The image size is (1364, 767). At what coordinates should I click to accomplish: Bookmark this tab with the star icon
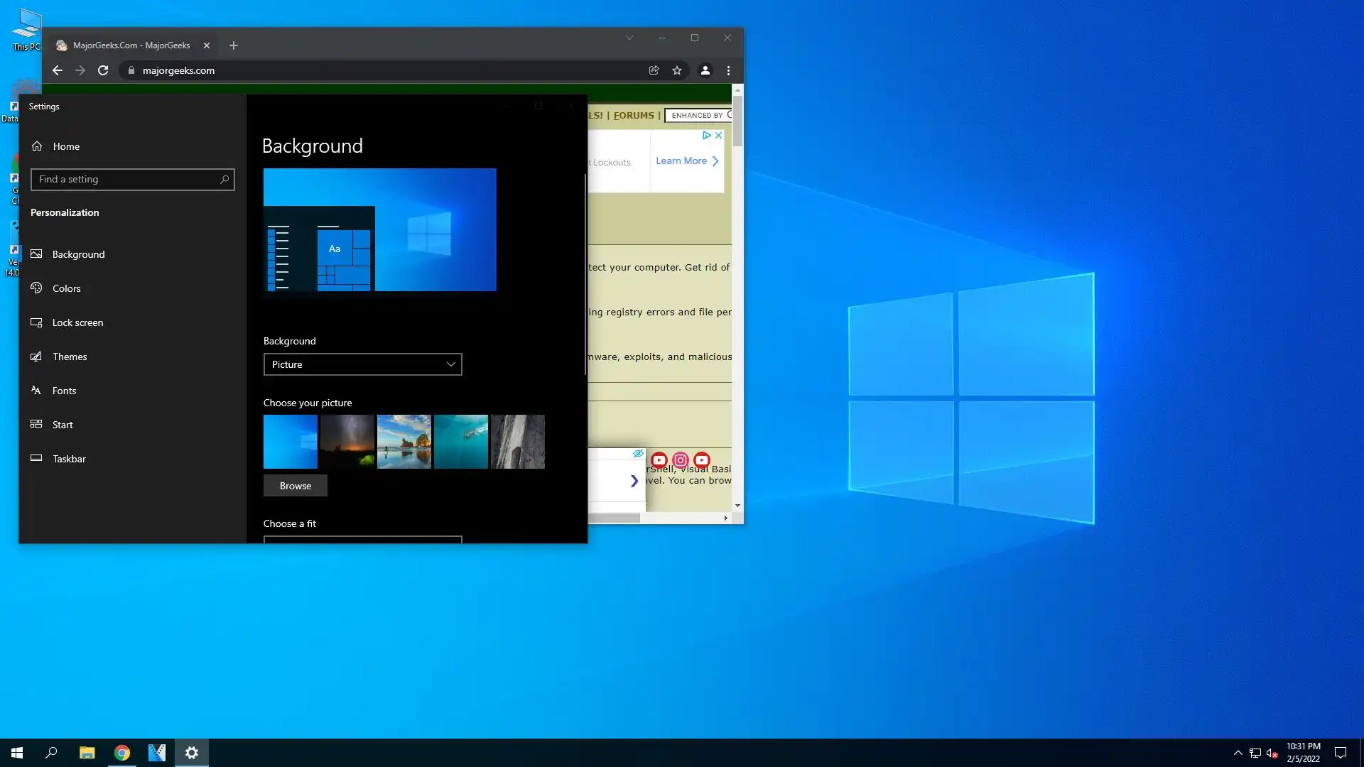(x=677, y=70)
